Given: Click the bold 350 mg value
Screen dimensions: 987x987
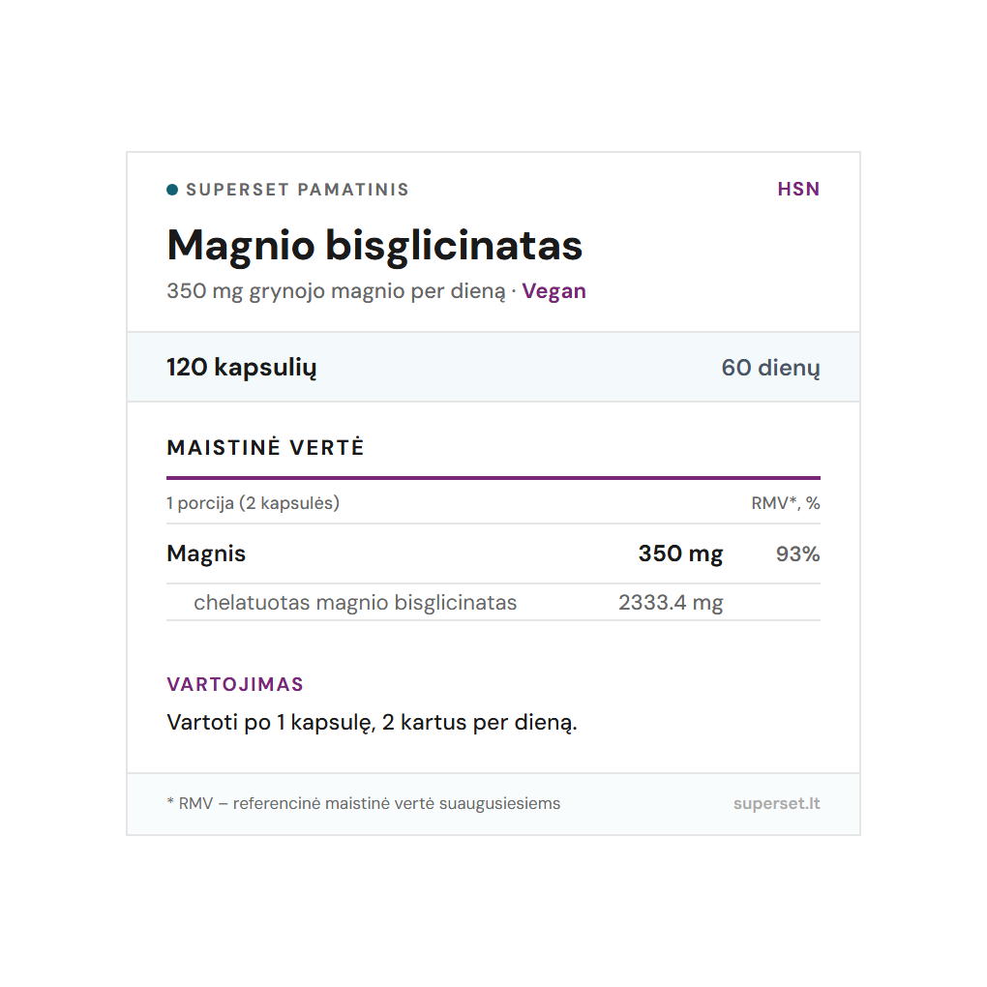Looking at the screenshot, I should 680,553.
